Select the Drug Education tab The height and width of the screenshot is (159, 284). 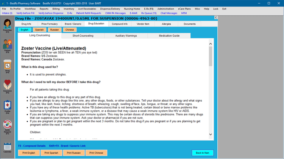(96, 24)
